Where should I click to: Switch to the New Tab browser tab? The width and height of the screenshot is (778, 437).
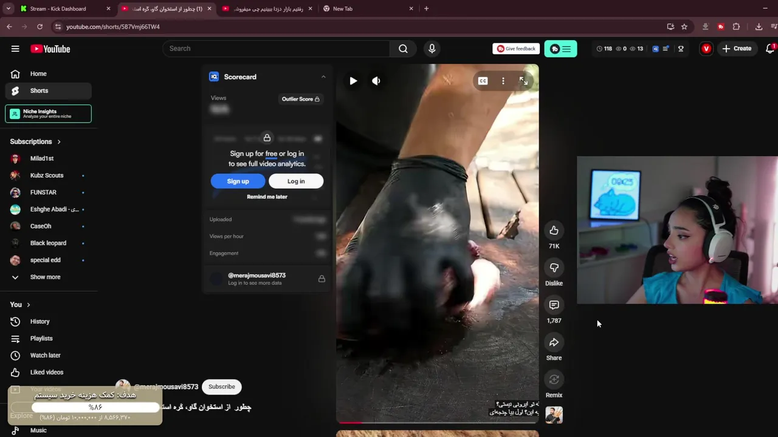(368, 8)
